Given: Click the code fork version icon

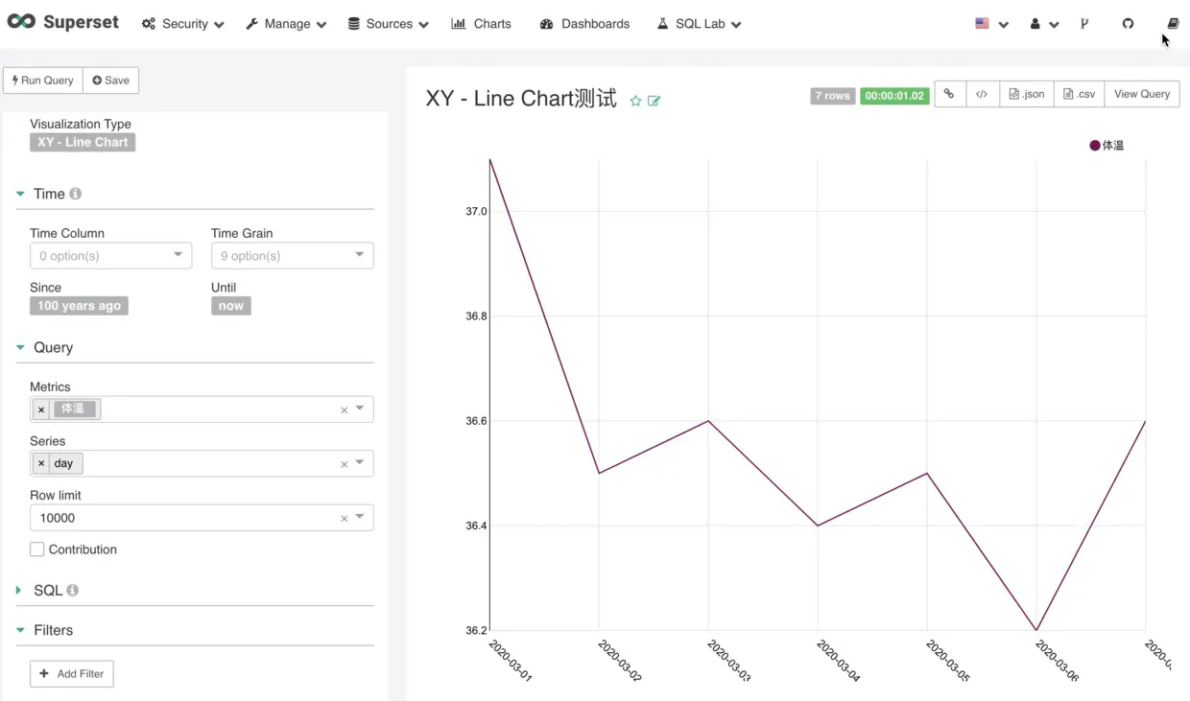Looking at the screenshot, I should tap(1084, 24).
